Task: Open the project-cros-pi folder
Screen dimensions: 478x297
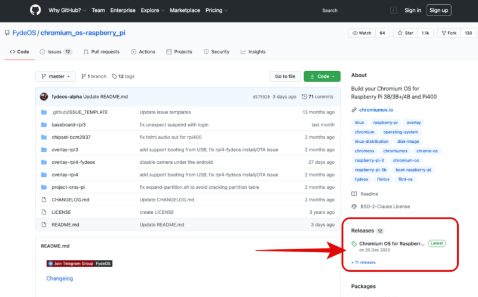Action: [x=68, y=187]
